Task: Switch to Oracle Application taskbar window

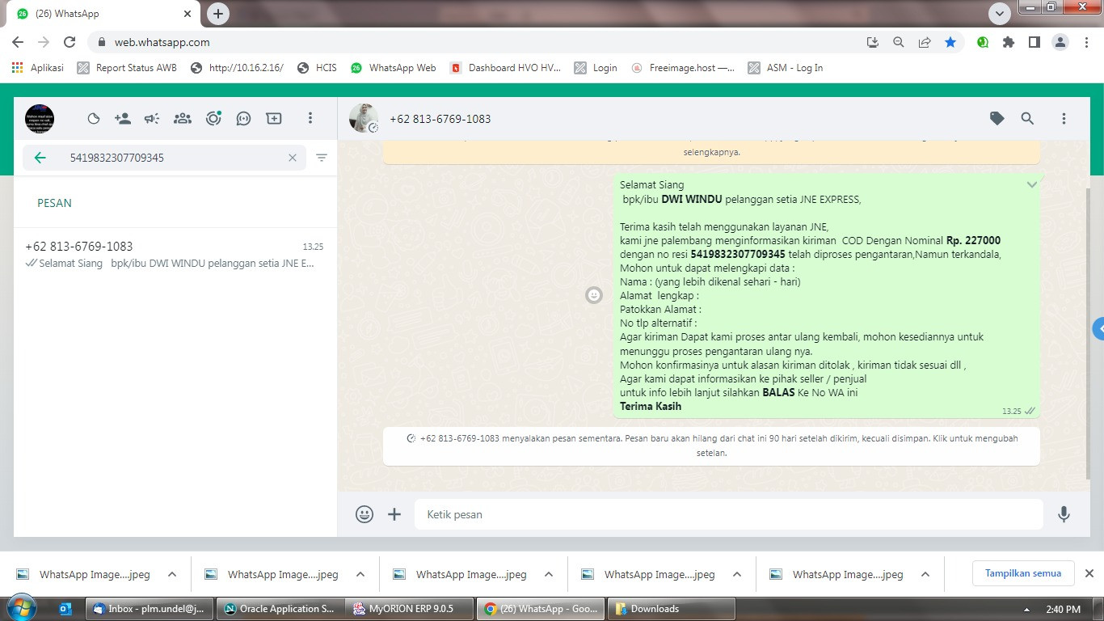Action: tap(280, 609)
